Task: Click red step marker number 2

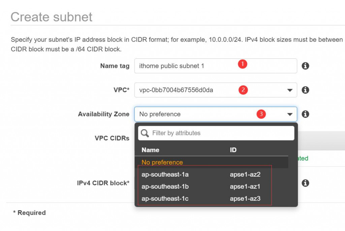Action: pyautogui.click(x=243, y=90)
